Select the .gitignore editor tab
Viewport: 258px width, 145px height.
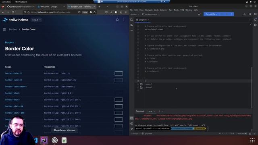[x=142, y=20]
